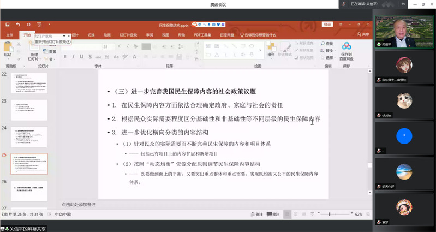The width and height of the screenshot is (436, 232).
Task: Click the Reset (重置) slide button
Action: (50, 52)
